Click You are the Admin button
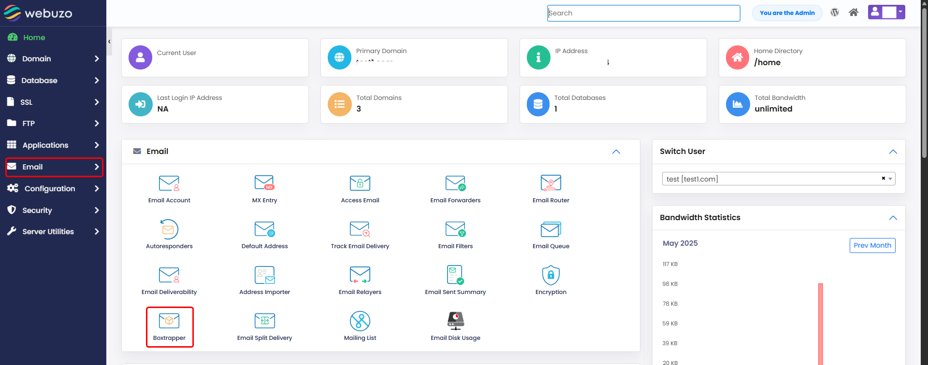 pyautogui.click(x=787, y=13)
